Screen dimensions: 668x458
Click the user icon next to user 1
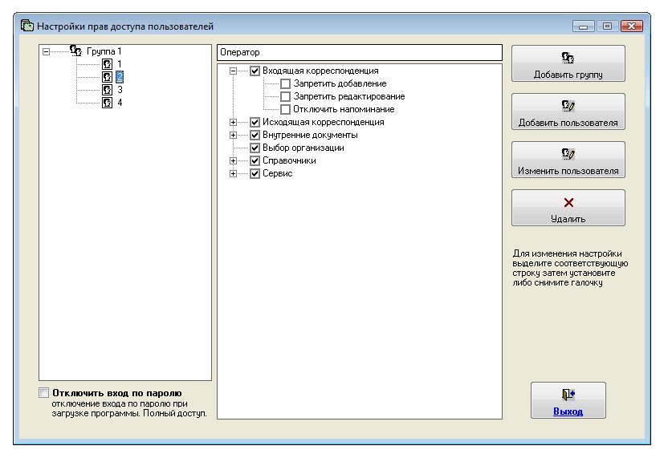click(108, 64)
